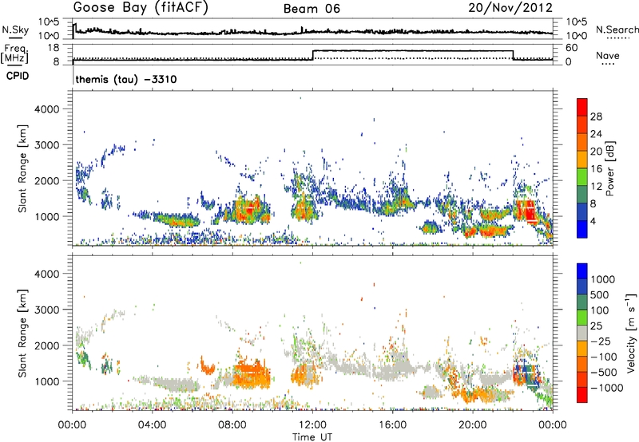This screenshot has width=639, height=442.
Task: Select the "Beam 06" heading
Action: point(312,9)
